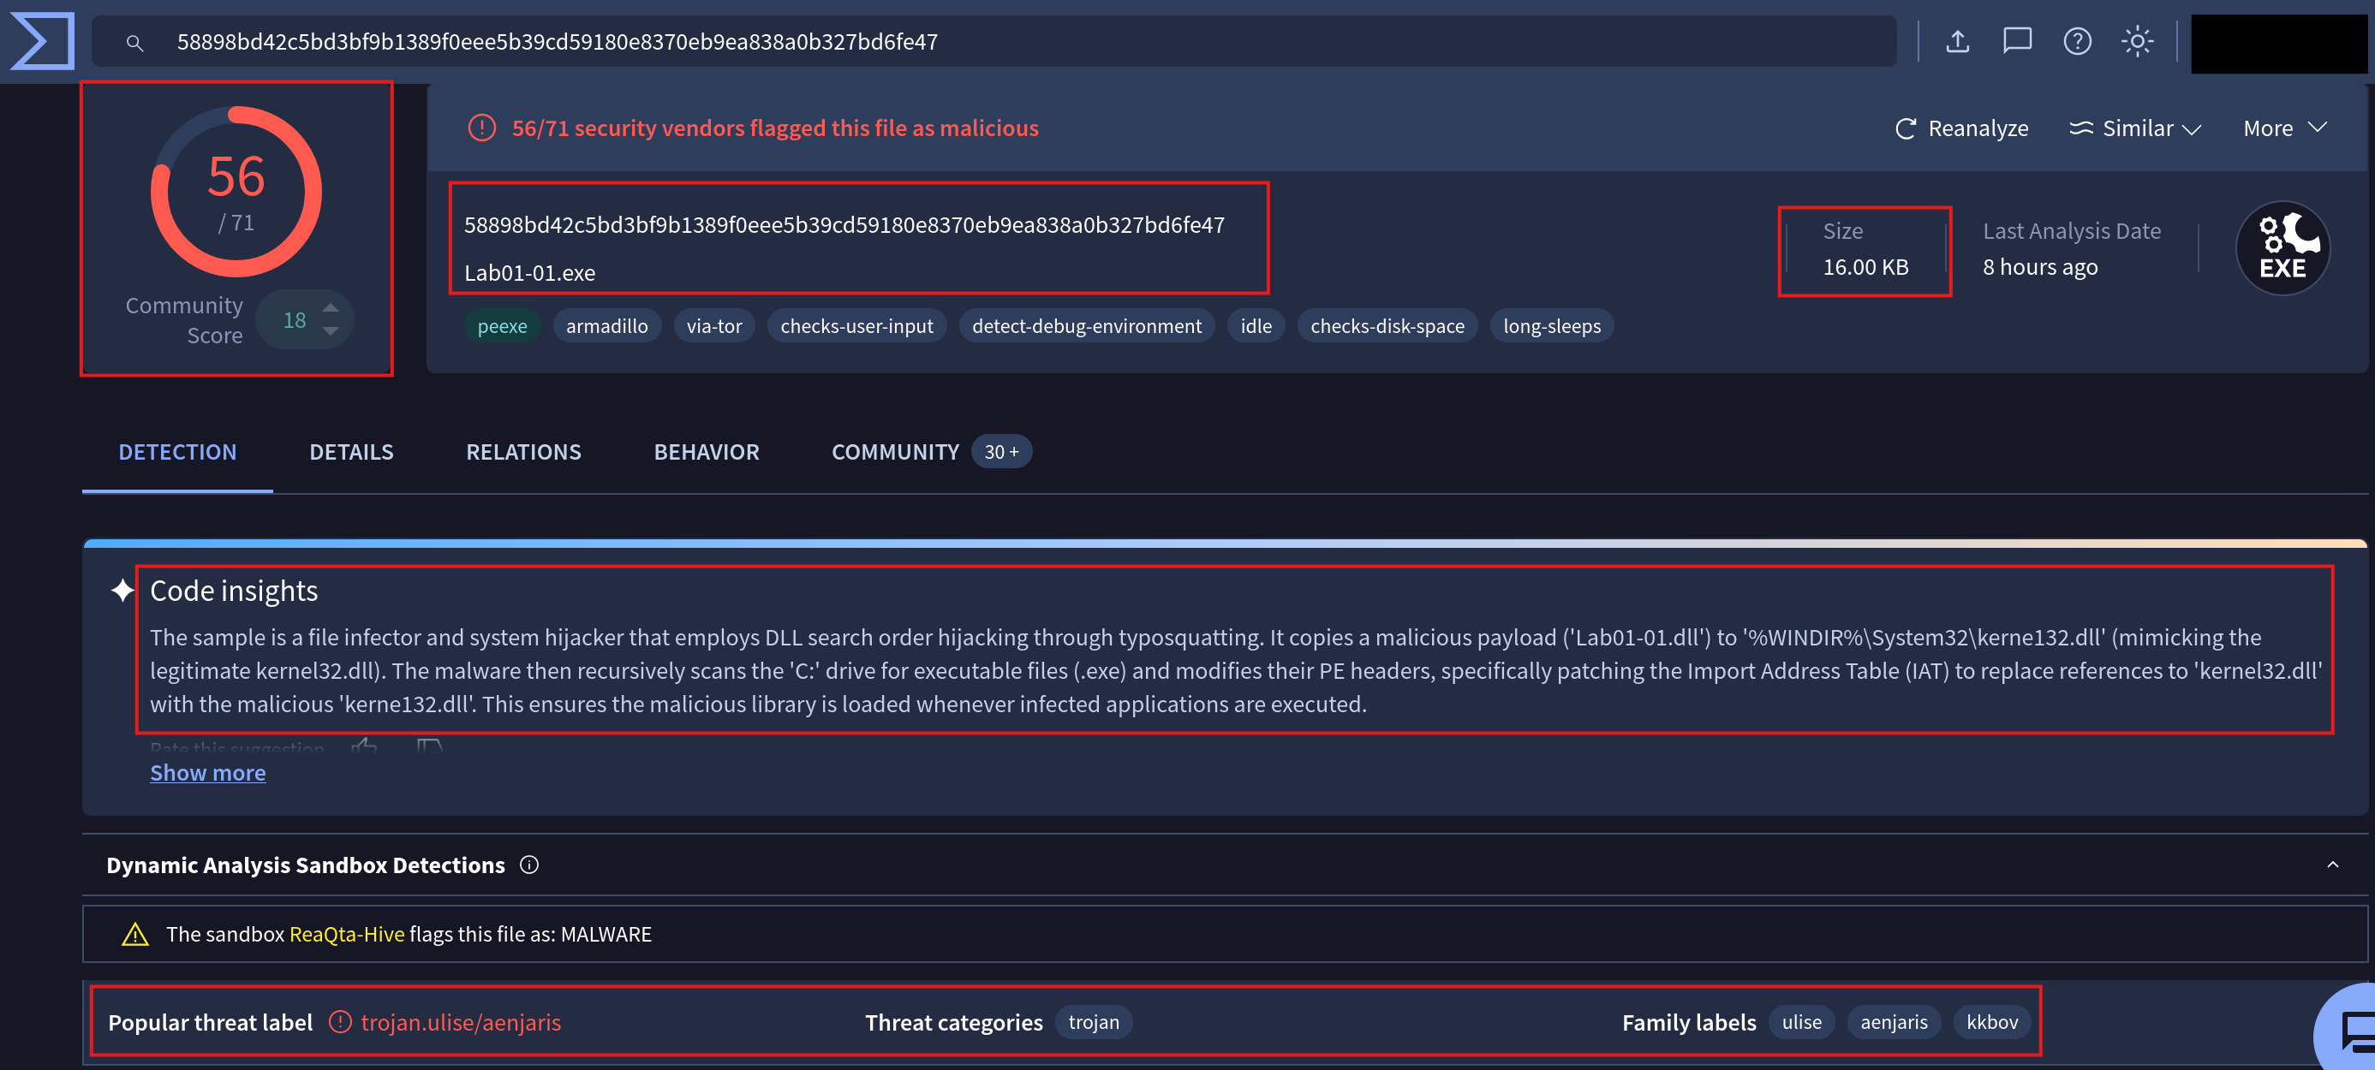Screen dimensions: 2375x1070
Task: Click the ulise family label
Action: point(1801,1023)
